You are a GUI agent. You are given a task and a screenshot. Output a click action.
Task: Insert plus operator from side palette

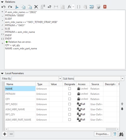coord(2,12)
